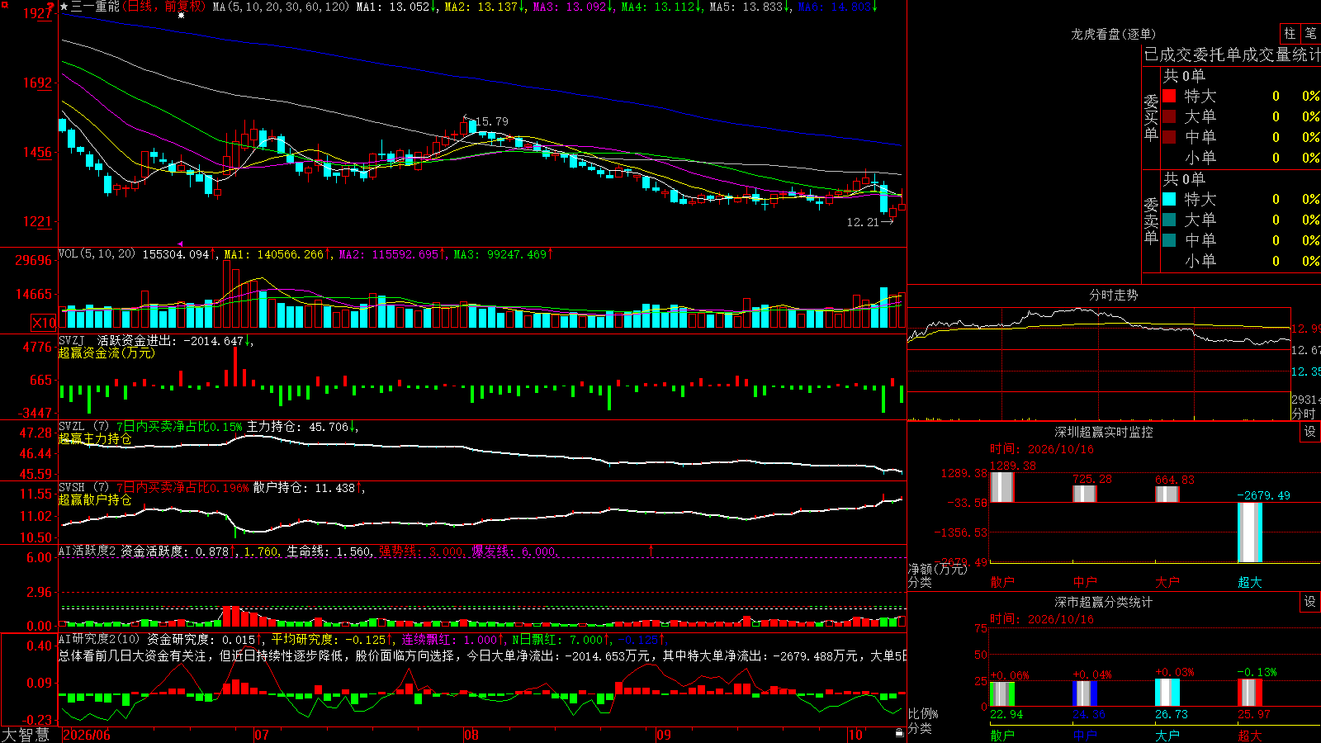Click the X10 volume scale box
1321x743 pixels.
pyautogui.click(x=44, y=323)
